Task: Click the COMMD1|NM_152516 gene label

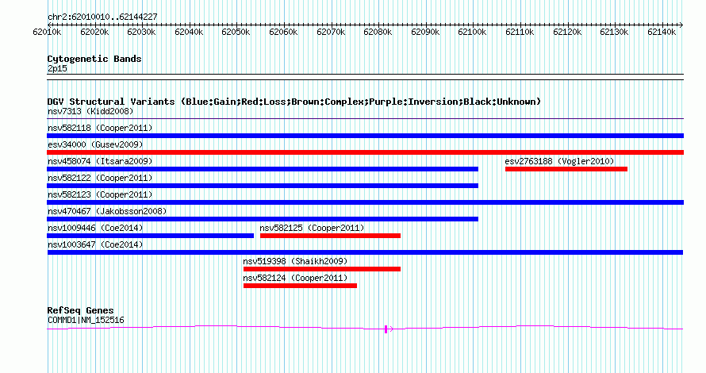Action: pyautogui.click(x=86, y=321)
